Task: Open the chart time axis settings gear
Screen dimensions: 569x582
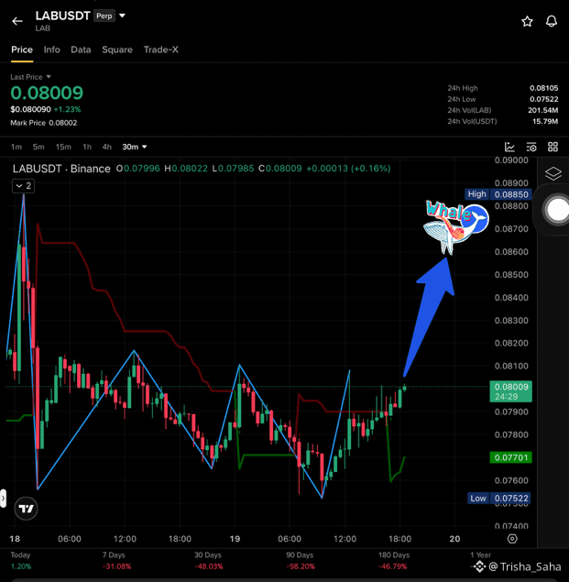Action: pyautogui.click(x=512, y=539)
